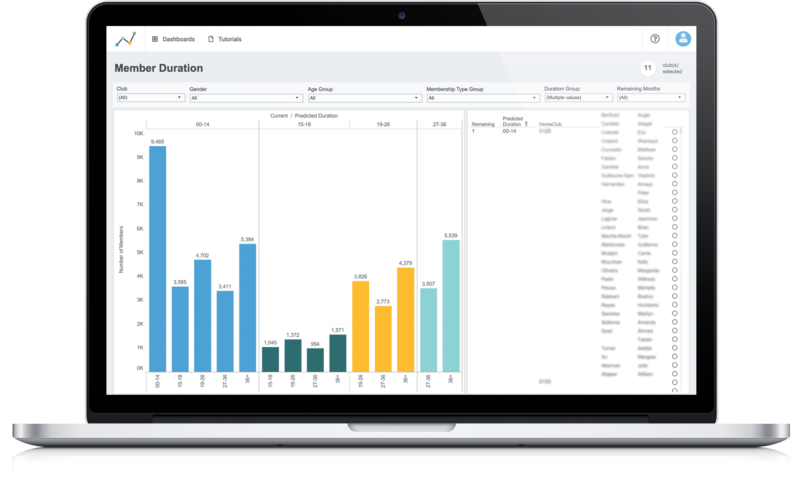Click the 27-36 chart column header

439,124
